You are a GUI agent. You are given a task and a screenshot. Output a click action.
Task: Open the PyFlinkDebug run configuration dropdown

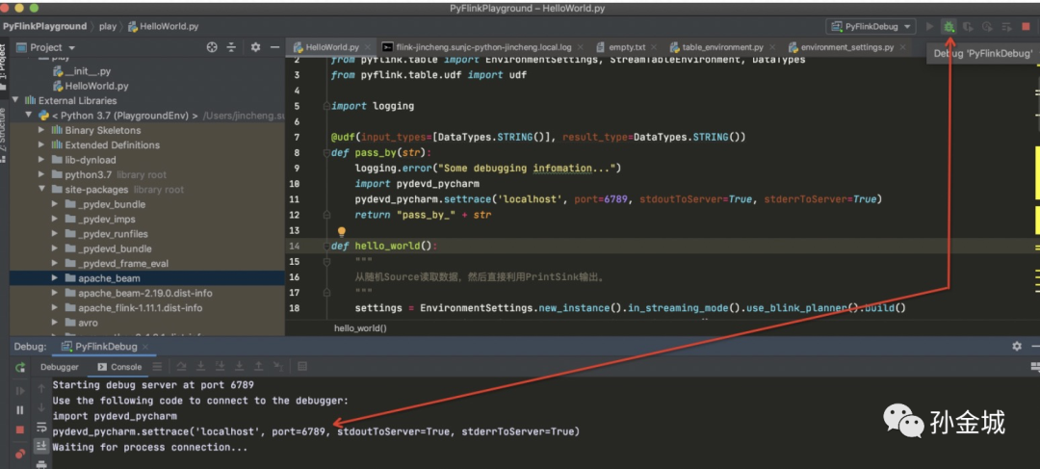[x=871, y=27]
